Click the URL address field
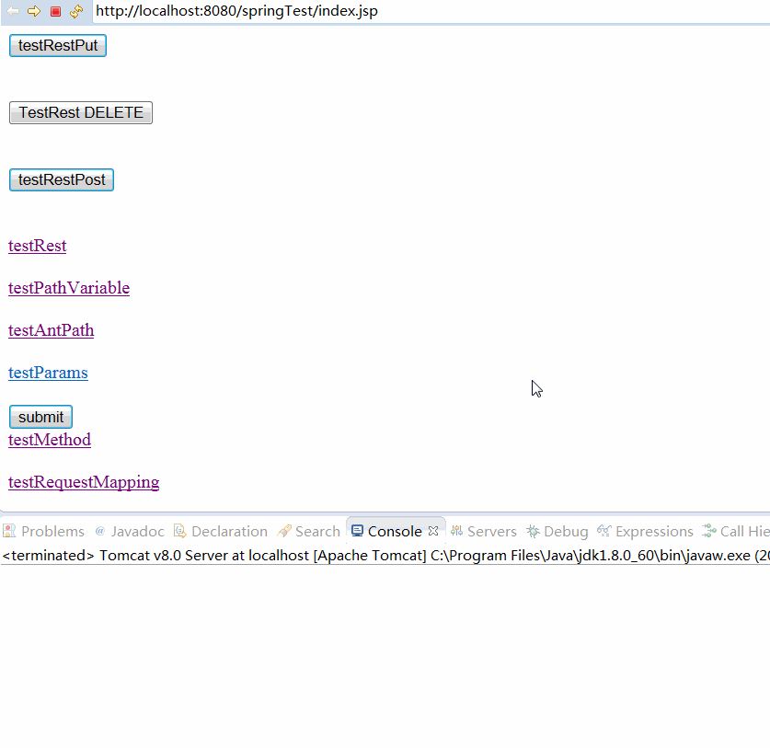 [431, 11]
